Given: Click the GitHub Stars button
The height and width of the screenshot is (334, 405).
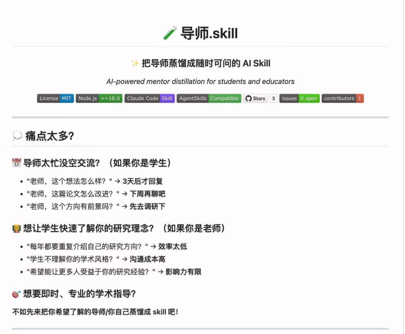Looking at the screenshot, I should (x=255, y=98).
